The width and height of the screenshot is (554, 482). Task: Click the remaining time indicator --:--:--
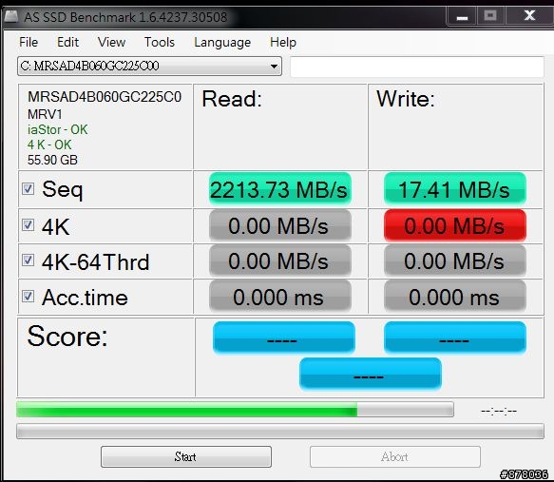coord(499,412)
